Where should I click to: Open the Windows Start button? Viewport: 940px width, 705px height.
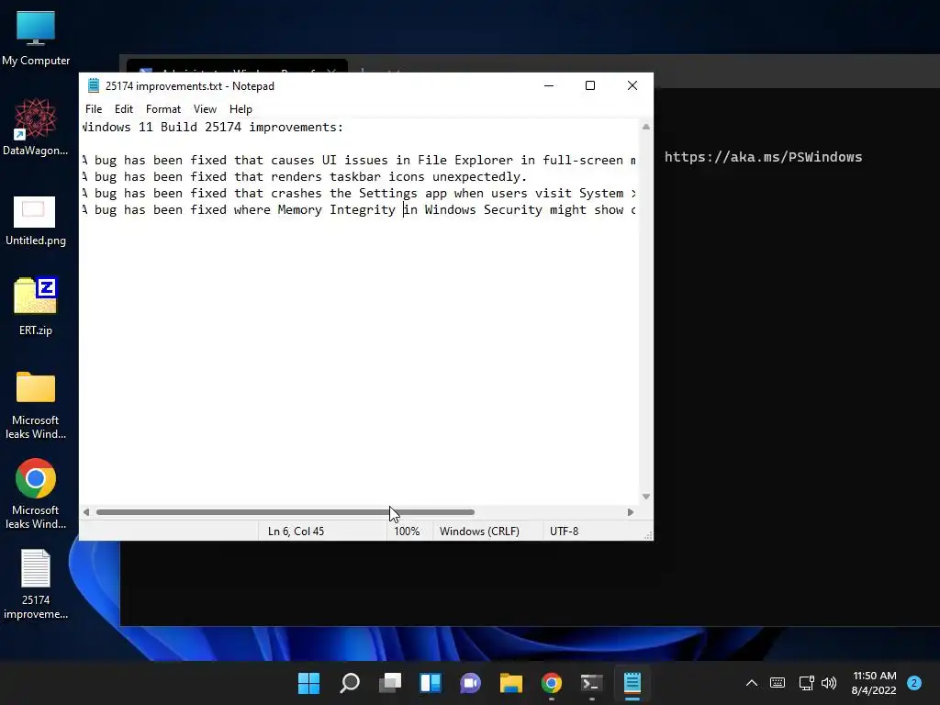pos(308,683)
